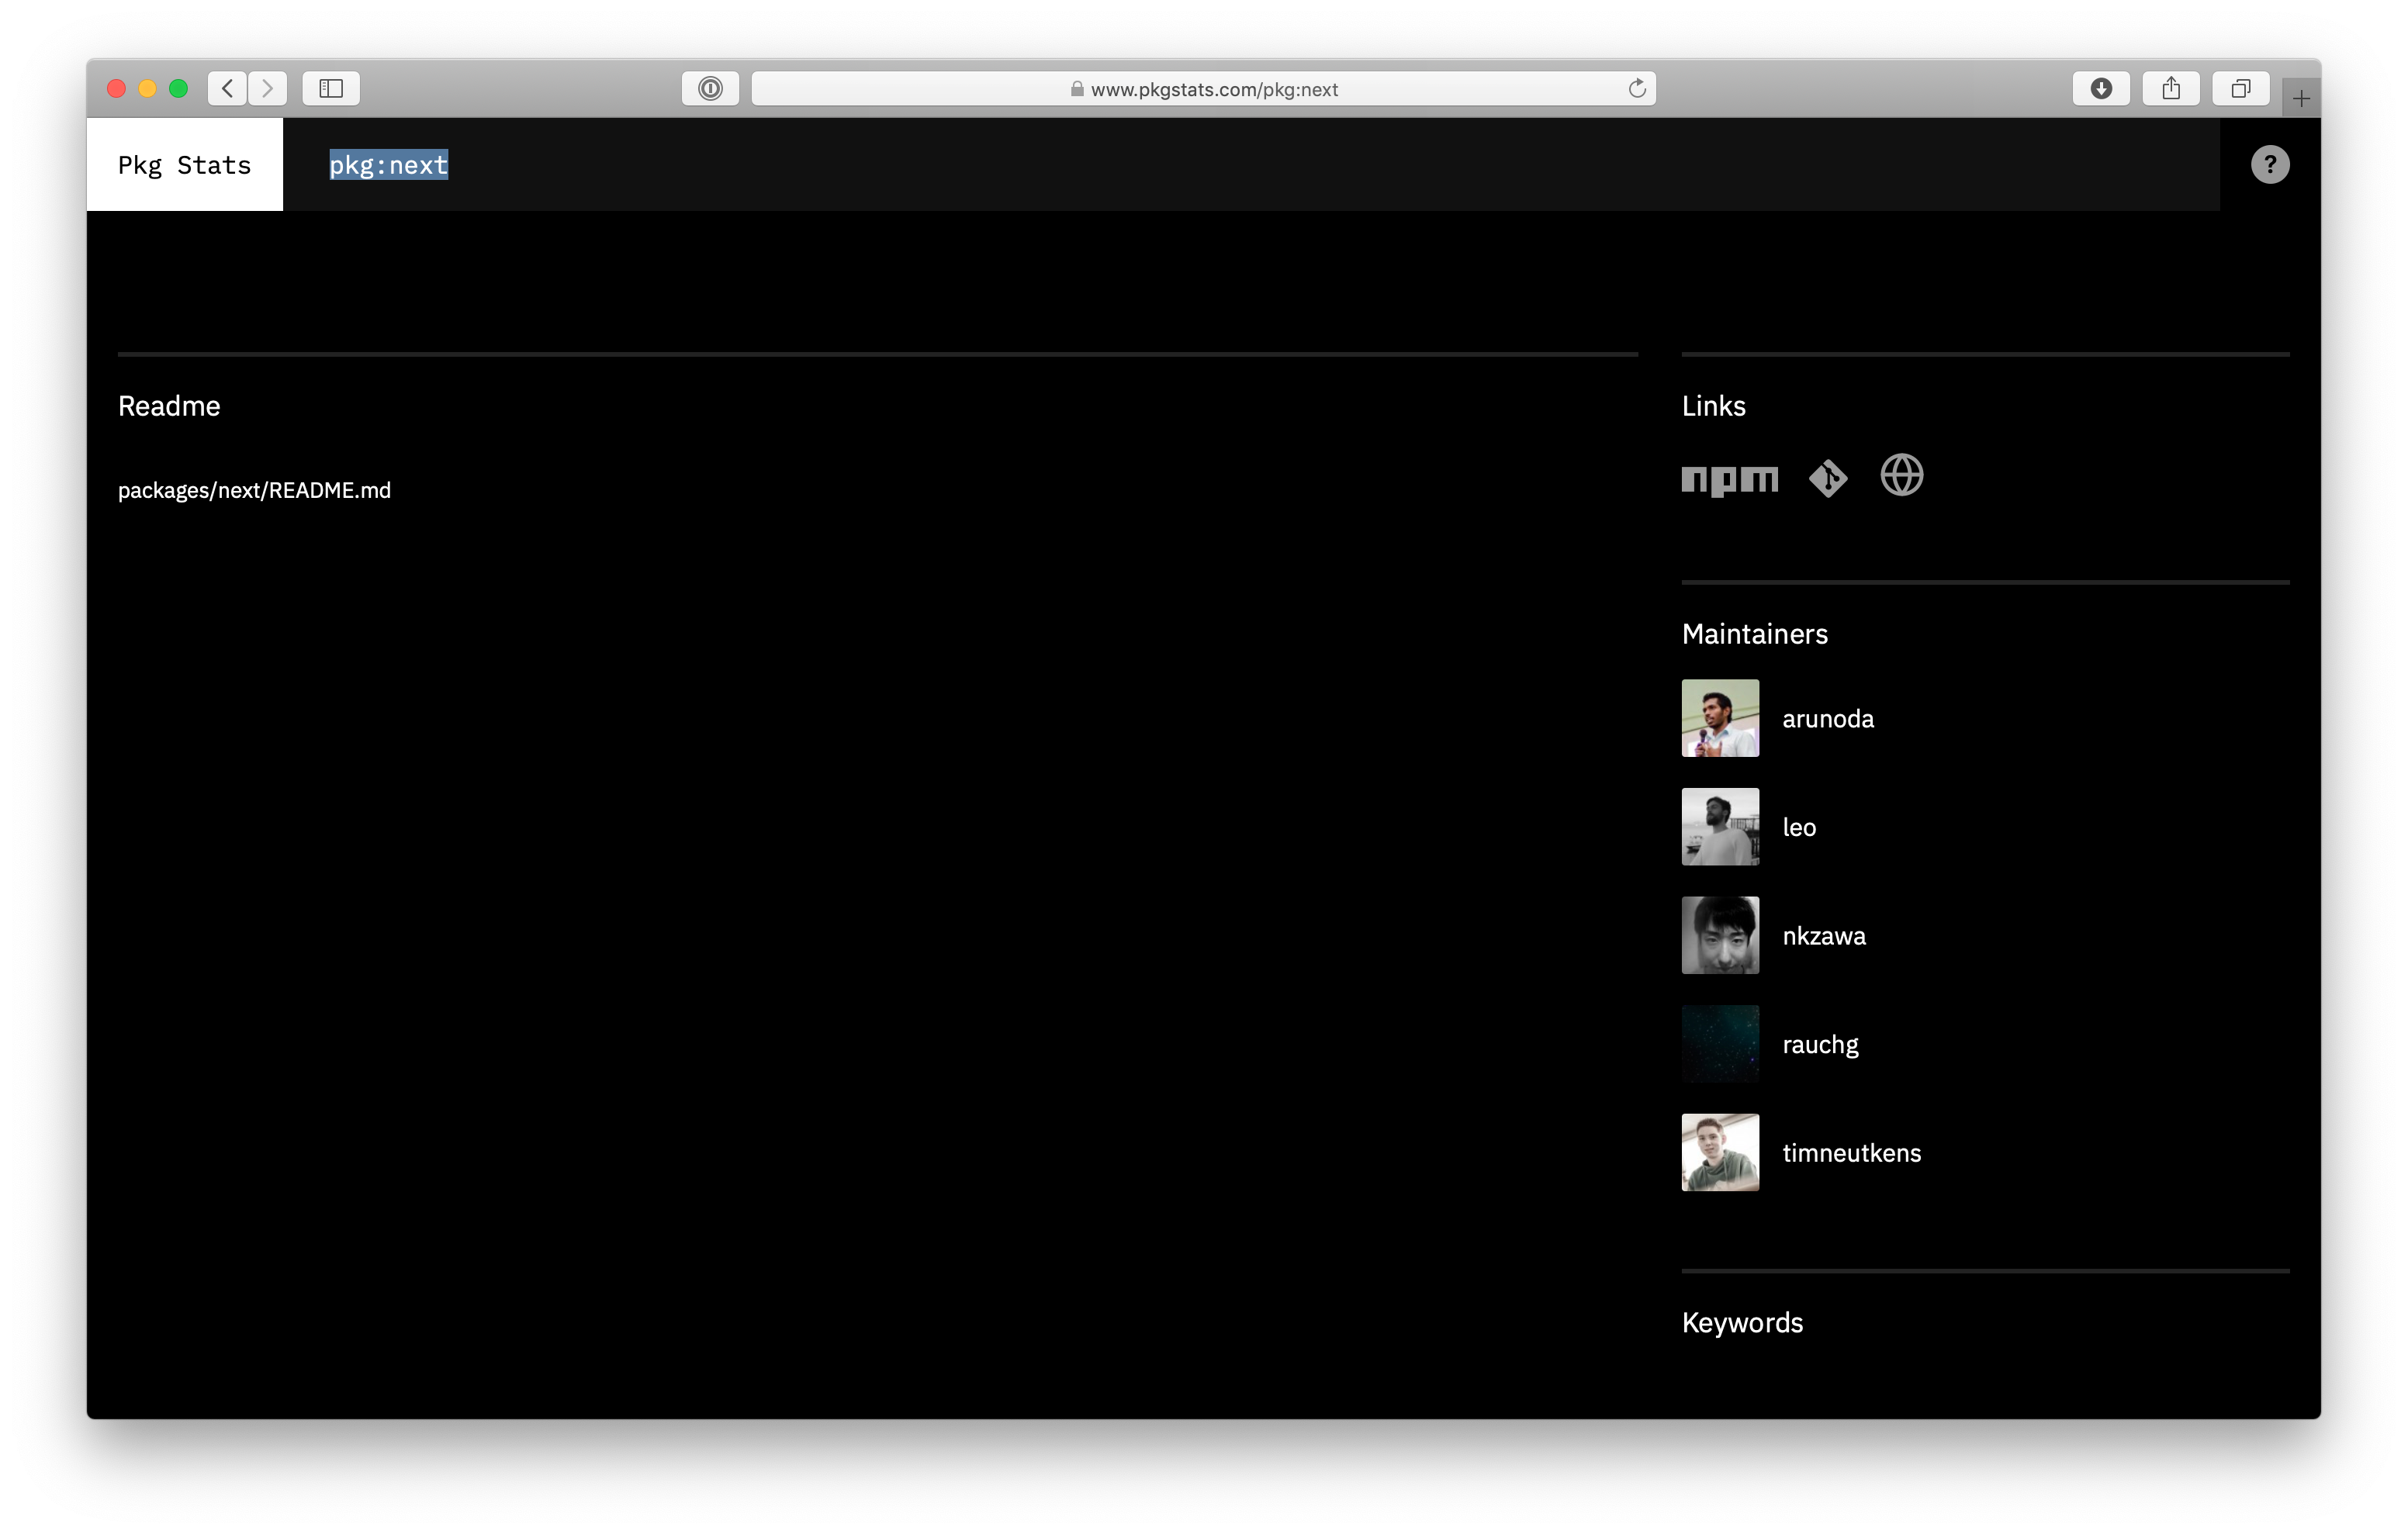
Task: Click the help question mark icon
Action: tap(2269, 165)
